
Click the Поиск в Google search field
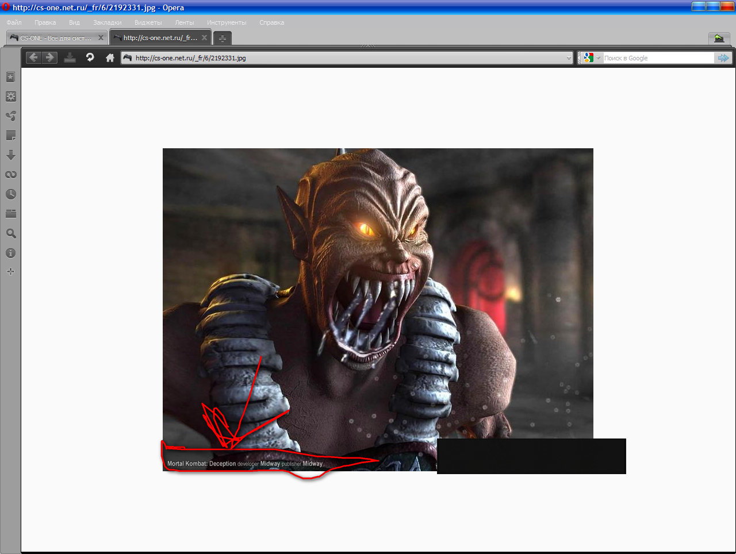657,58
